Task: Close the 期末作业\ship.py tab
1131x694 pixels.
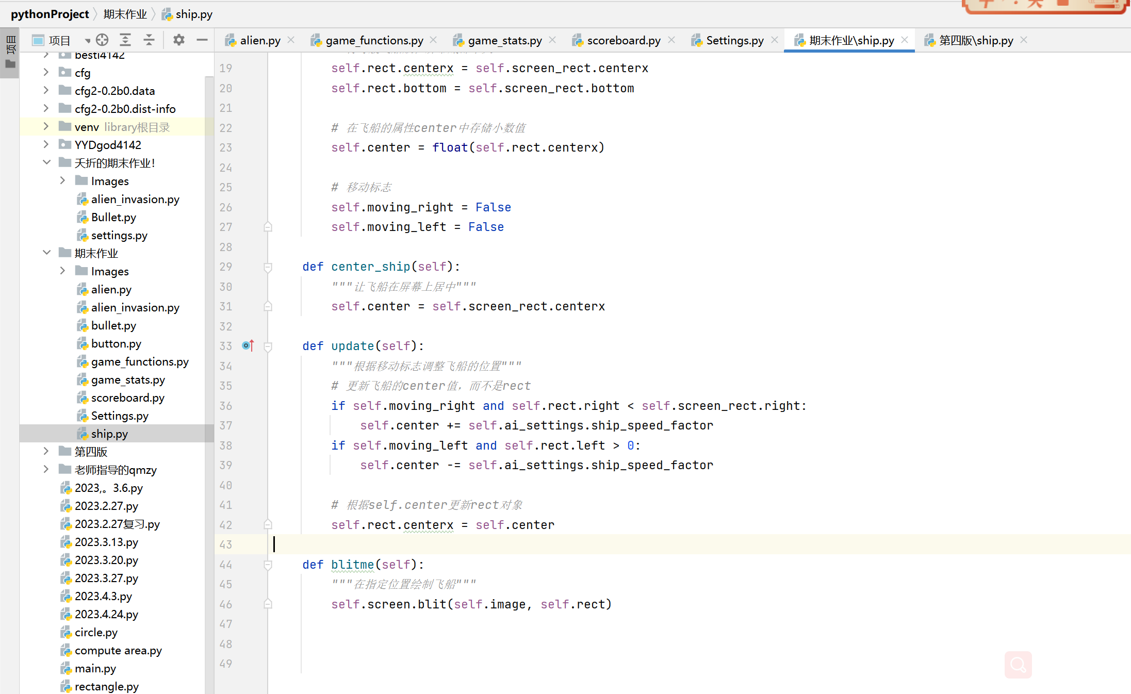Action: click(x=905, y=40)
